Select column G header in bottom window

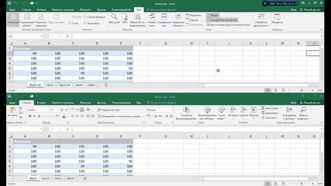pyautogui.click(x=165, y=136)
